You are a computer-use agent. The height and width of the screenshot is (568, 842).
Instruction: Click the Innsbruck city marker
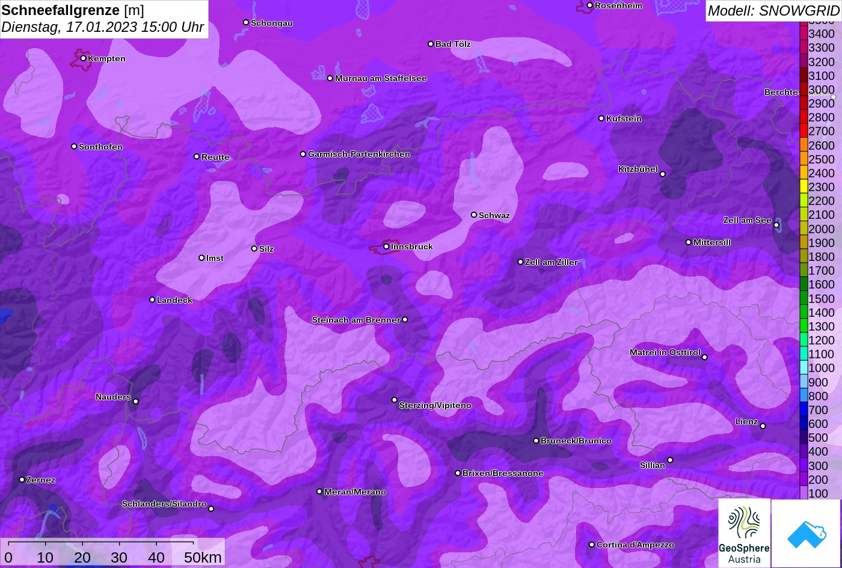pyautogui.click(x=386, y=246)
